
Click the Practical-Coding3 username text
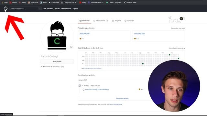pos(49,56)
